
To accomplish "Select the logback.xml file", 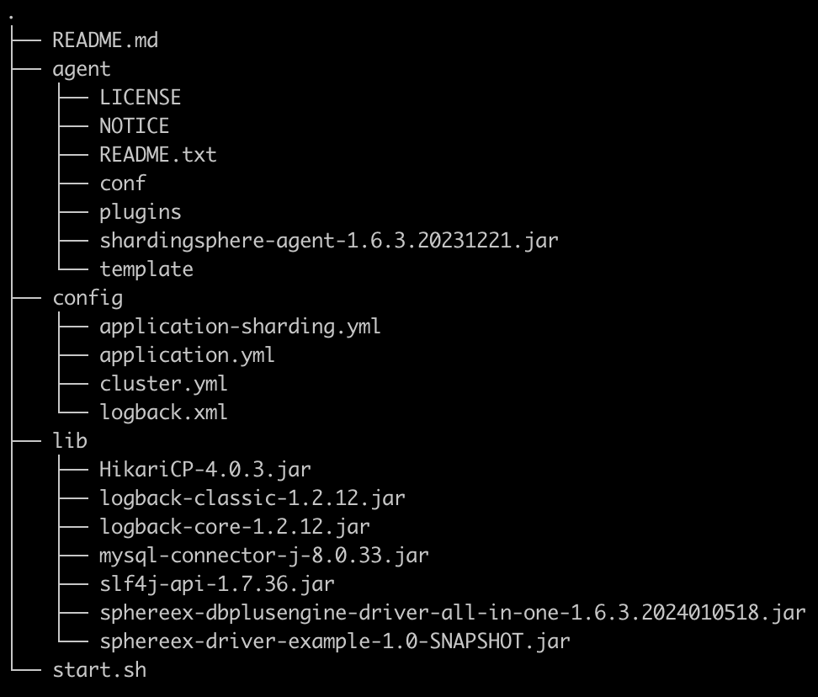I will (163, 412).
